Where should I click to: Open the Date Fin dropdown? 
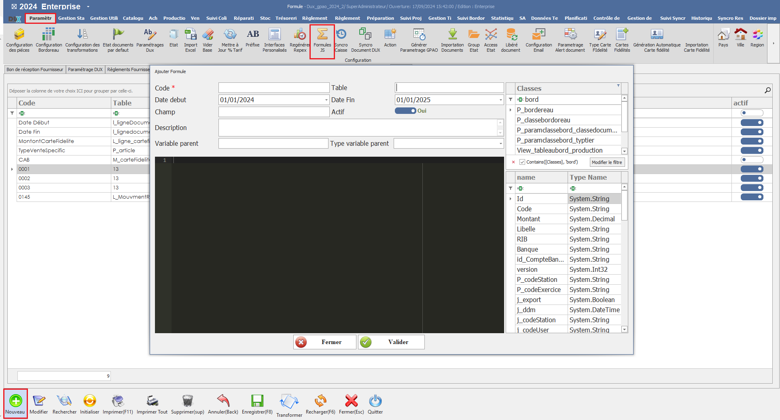pyautogui.click(x=500, y=100)
